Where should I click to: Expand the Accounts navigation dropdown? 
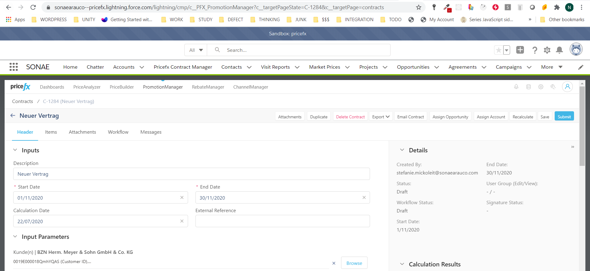pyautogui.click(x=142, y=67)
